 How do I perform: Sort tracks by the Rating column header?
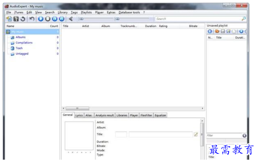point(163,26)
